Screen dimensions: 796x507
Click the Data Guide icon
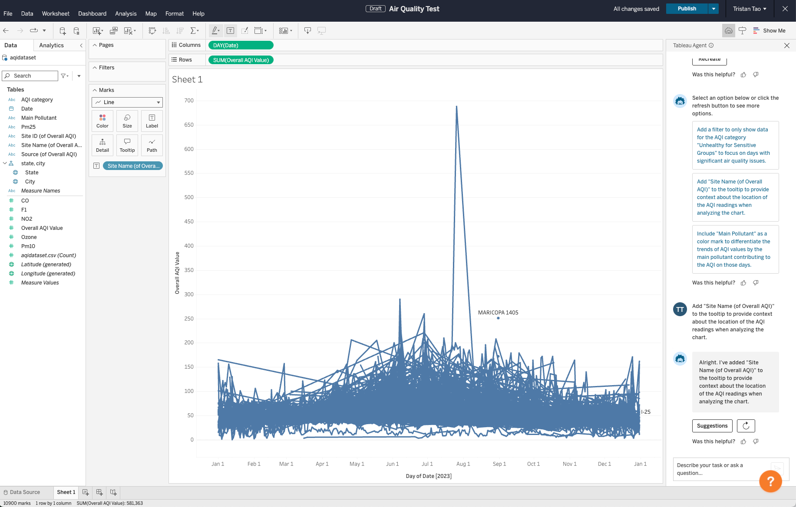743,30
